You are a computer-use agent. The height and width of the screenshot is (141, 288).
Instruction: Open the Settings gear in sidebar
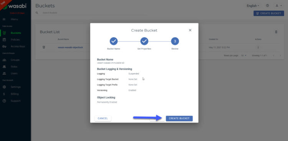point(4,87)
